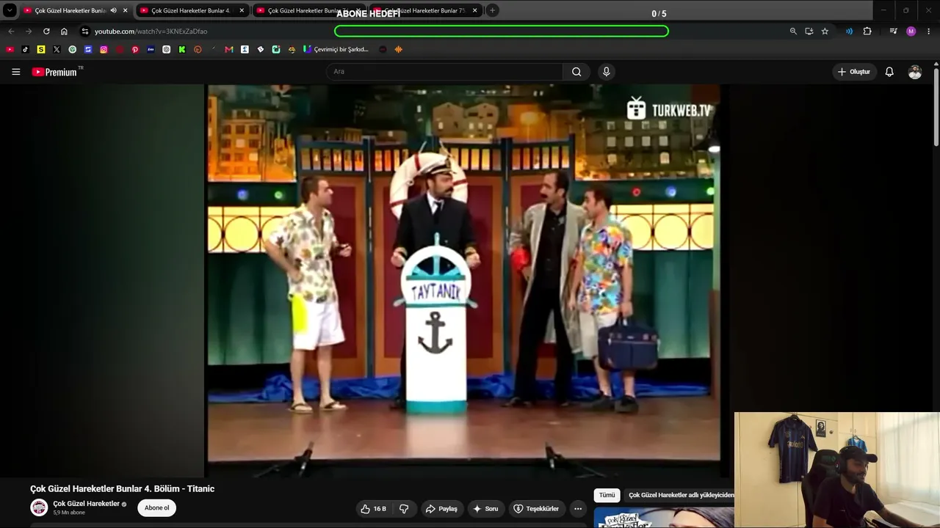This screenshot has width=940, height=528.
Task: Expand the tab search dropdown
Action: pos(10,10)
